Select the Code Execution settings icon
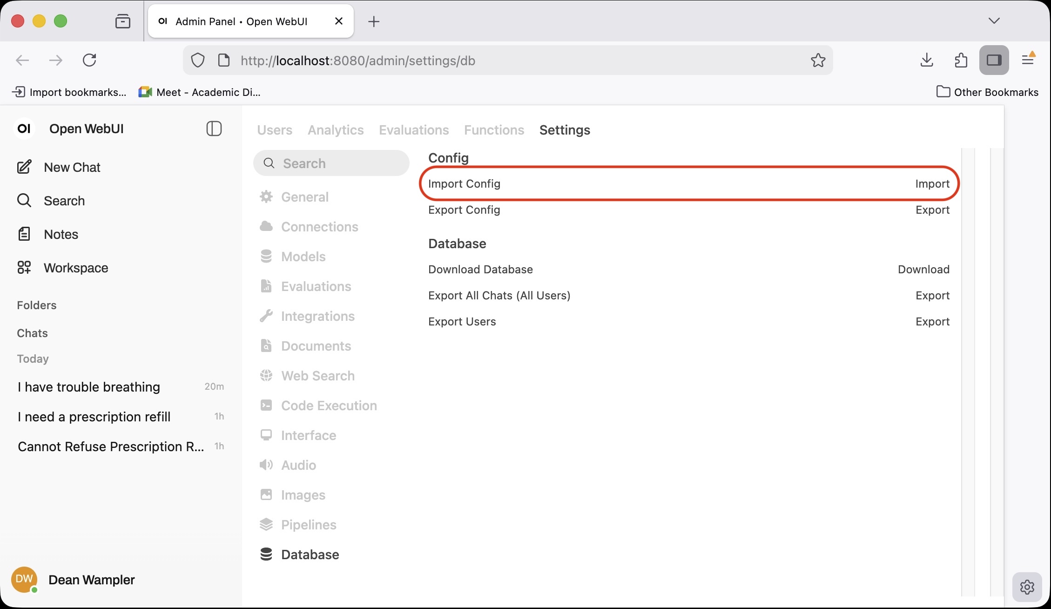Image resolution: width=1051 pixels, height=609 pixels. click(266, 405)
